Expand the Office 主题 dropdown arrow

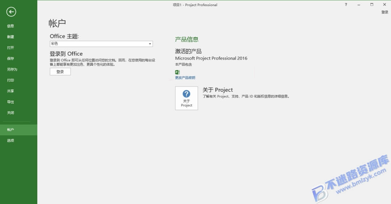coord(150,44)
